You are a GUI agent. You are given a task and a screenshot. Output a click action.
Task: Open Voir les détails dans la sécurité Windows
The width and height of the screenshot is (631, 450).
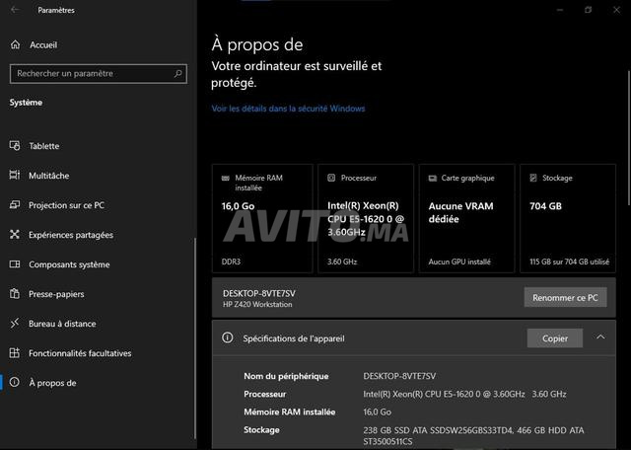pos(288,109)
